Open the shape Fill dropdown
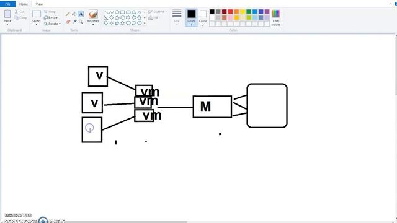Screen dimensions: 397x223 (x=154, y=18)
